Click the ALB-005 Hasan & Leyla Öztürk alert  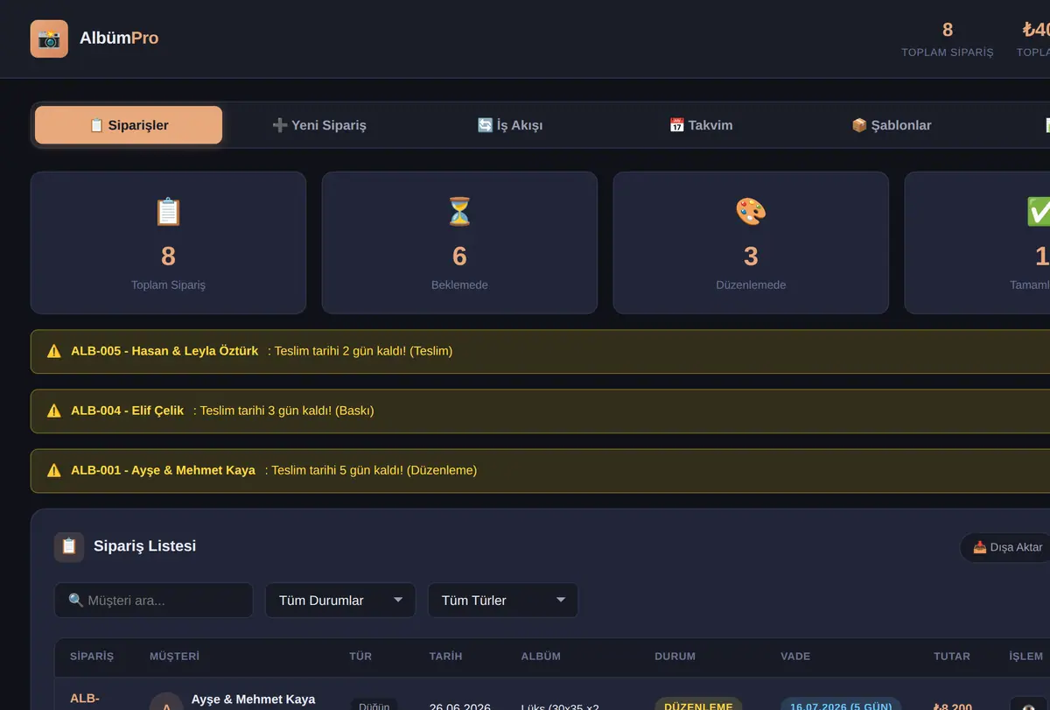[540, 351]
